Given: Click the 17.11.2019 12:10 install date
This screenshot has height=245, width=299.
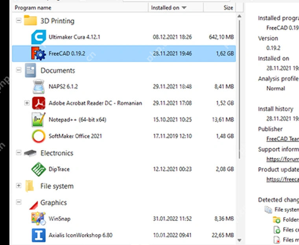Looking at the screenshot, I should pos(172,136).
